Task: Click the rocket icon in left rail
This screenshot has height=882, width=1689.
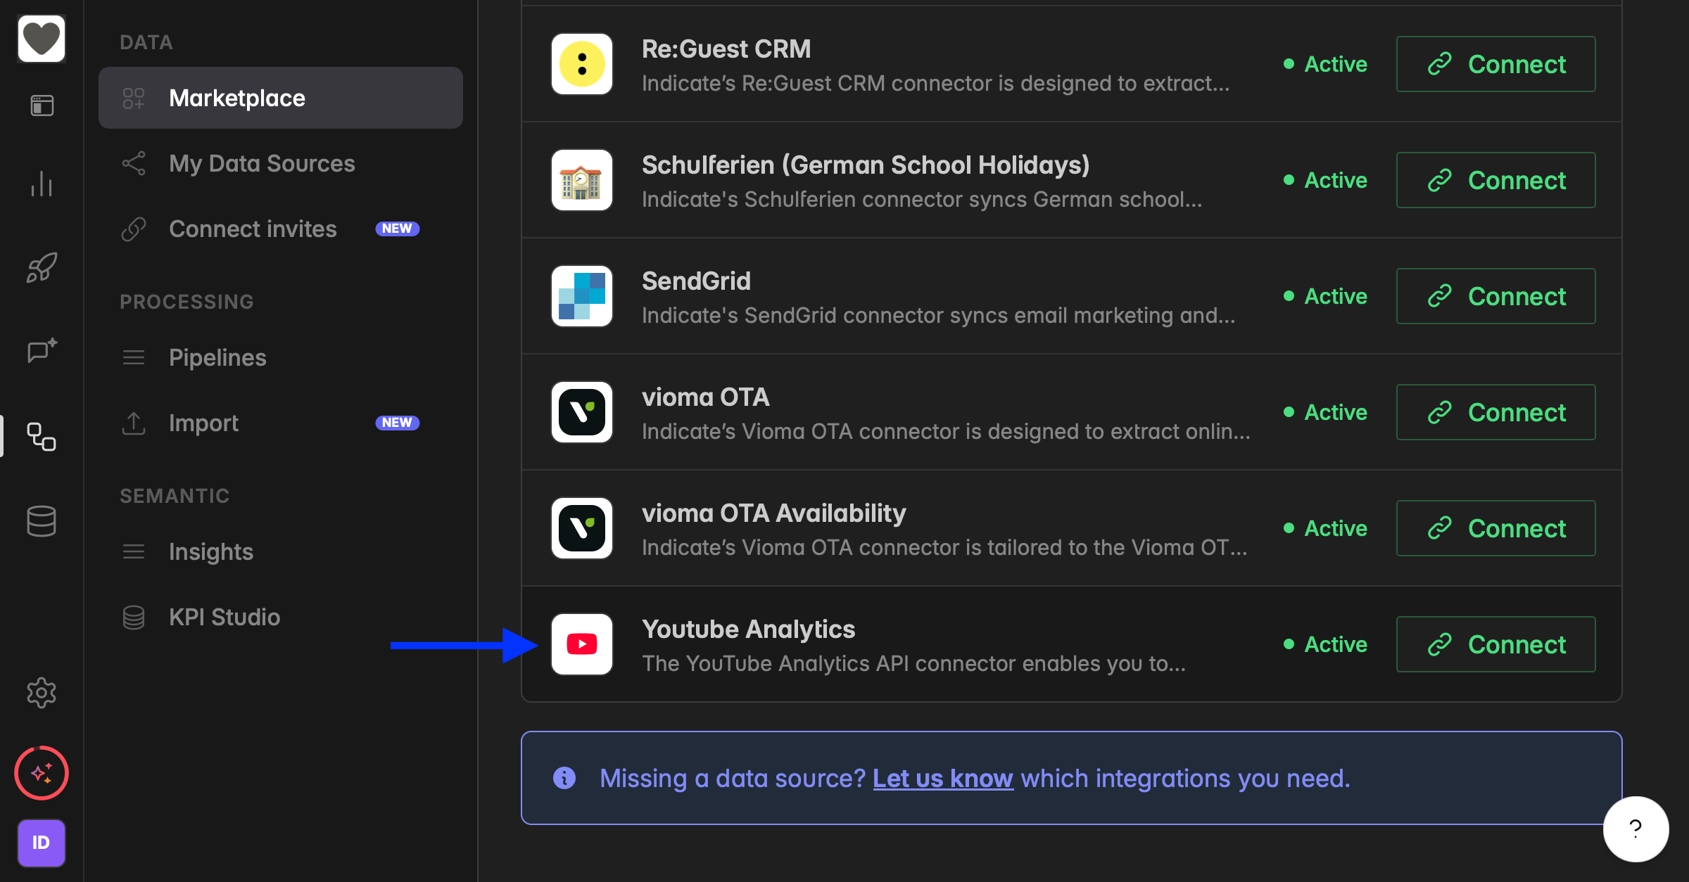Action: (42, 267)
